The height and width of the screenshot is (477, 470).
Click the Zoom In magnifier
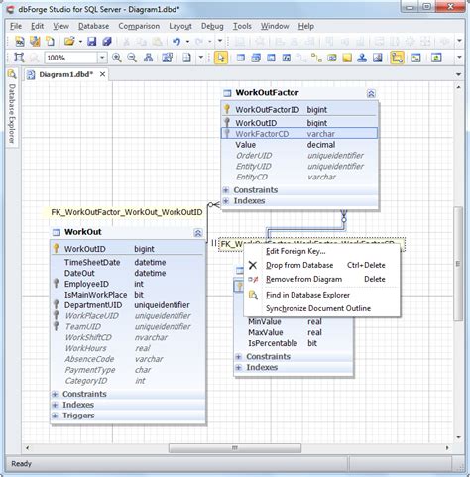click(116, 58)
